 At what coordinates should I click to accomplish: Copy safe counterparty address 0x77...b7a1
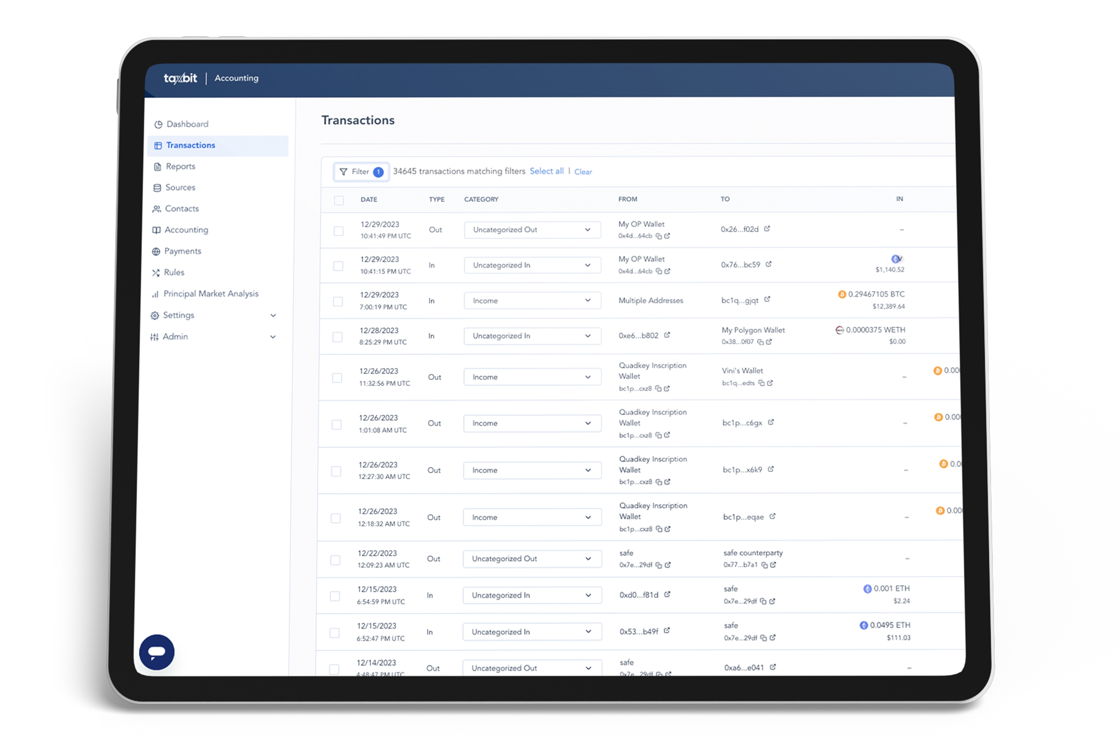tap(764, 565)
